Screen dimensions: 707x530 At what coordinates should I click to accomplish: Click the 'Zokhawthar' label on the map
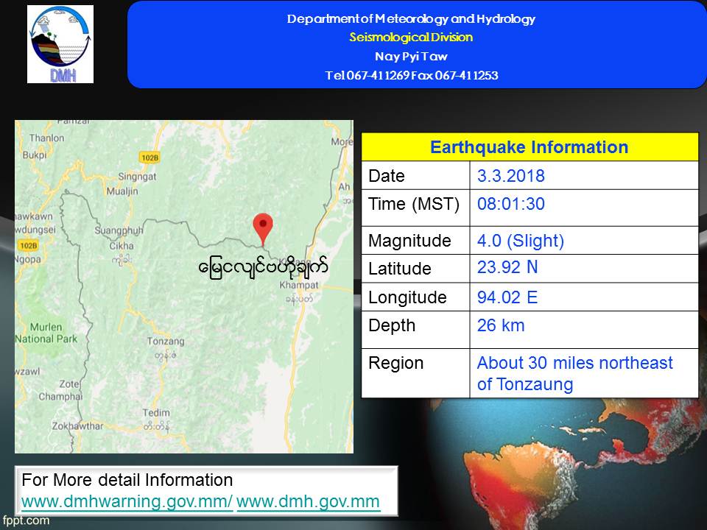point(77,426)
